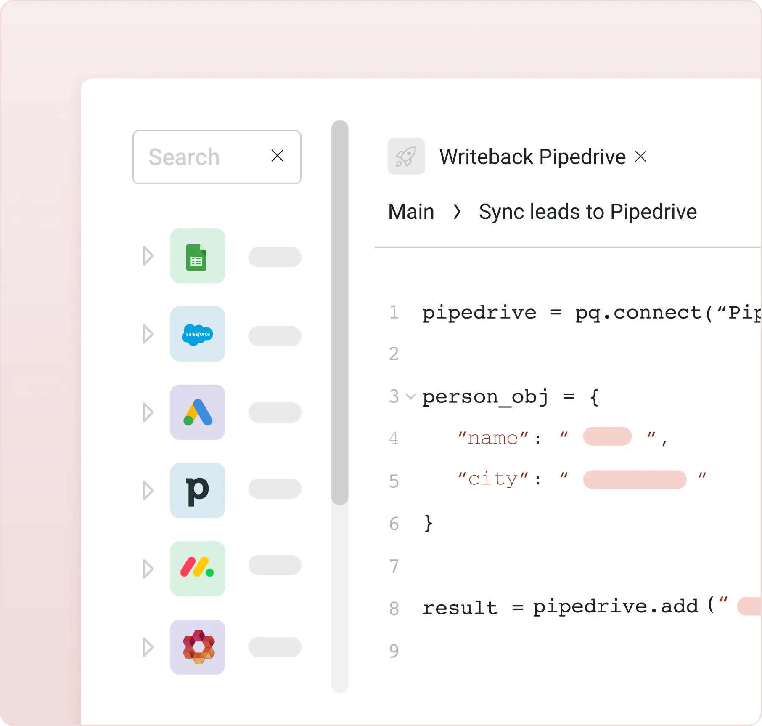762x726 pixels.
Task: Expand the Pipedrive tree item
Action: pos(148,491)
